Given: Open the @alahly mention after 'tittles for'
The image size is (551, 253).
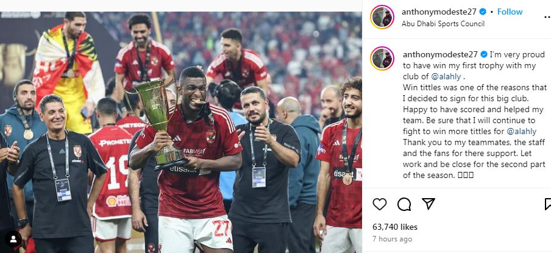Looking at the screenshot, I should click(x=522, y=132).
